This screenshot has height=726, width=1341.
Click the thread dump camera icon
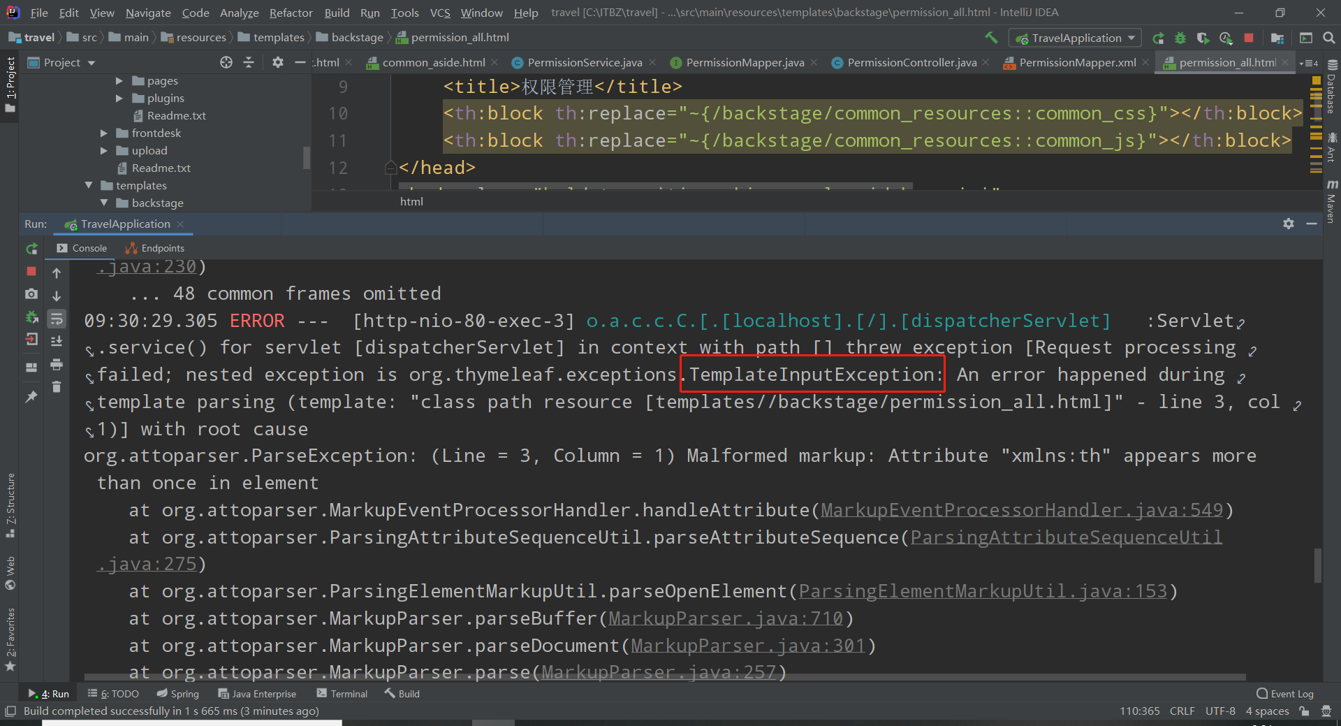[31, 294]
